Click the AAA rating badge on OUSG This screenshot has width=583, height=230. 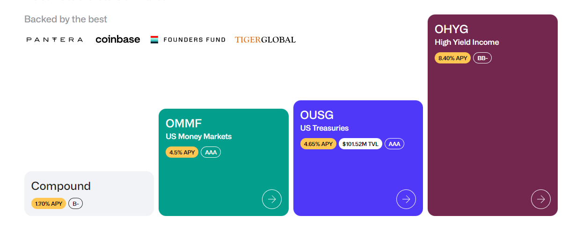(x=394, y=144)
